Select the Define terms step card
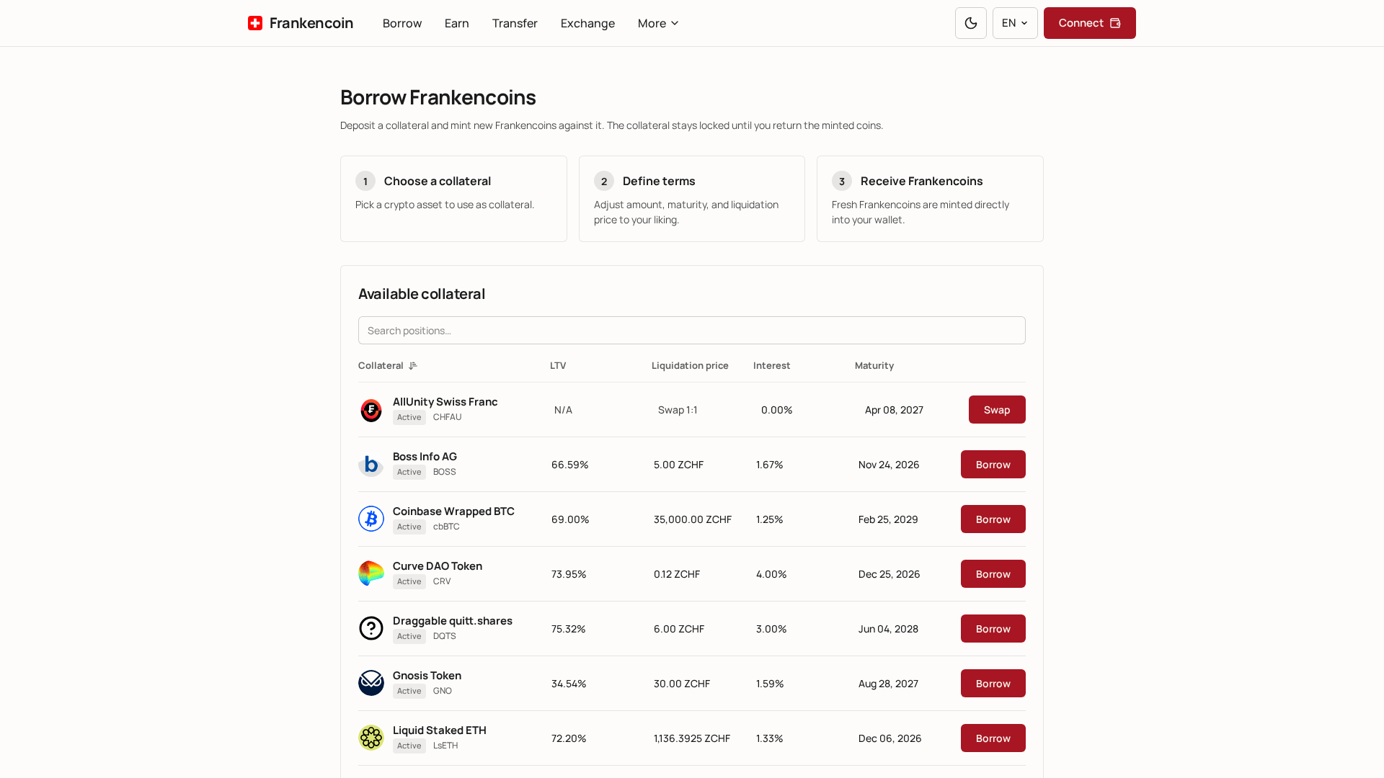The height and width of the screenshot is (778, 1384). (692, 199)
